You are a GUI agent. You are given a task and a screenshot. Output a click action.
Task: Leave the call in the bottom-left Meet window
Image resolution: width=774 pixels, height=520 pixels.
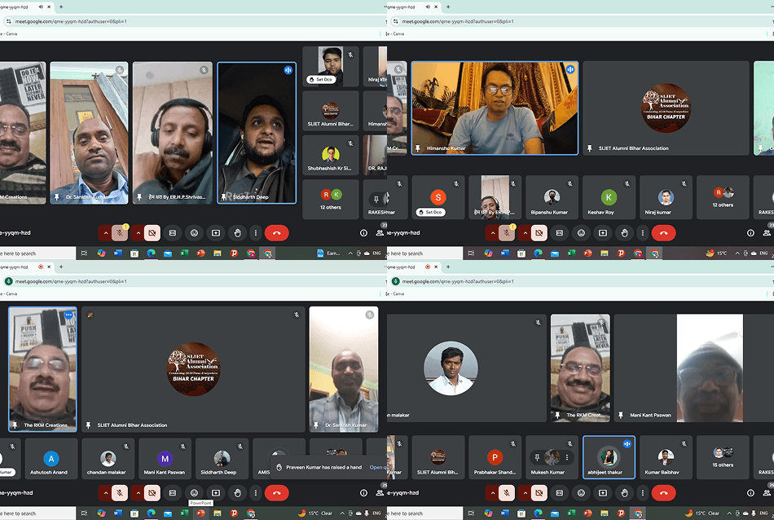(276, 493)
